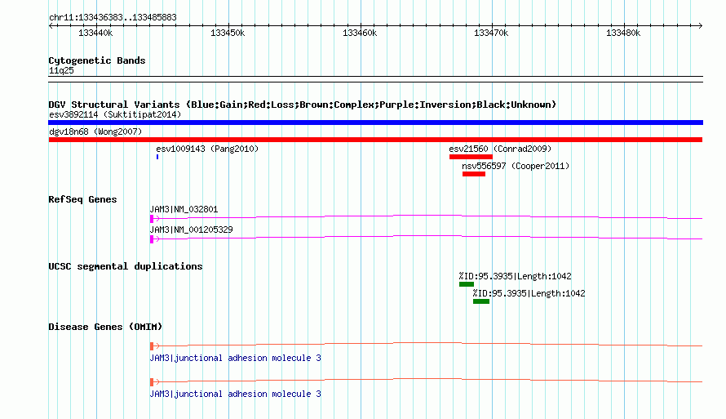Click the blue esv3892114 gain variant bar
This screenshot has width=726, height=419.
pos(375,123)
